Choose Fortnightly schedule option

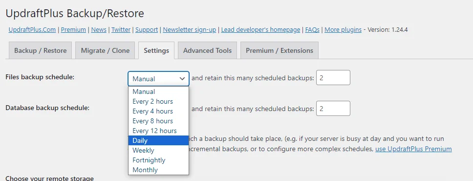pyautogui.click(x=159, y=160)
